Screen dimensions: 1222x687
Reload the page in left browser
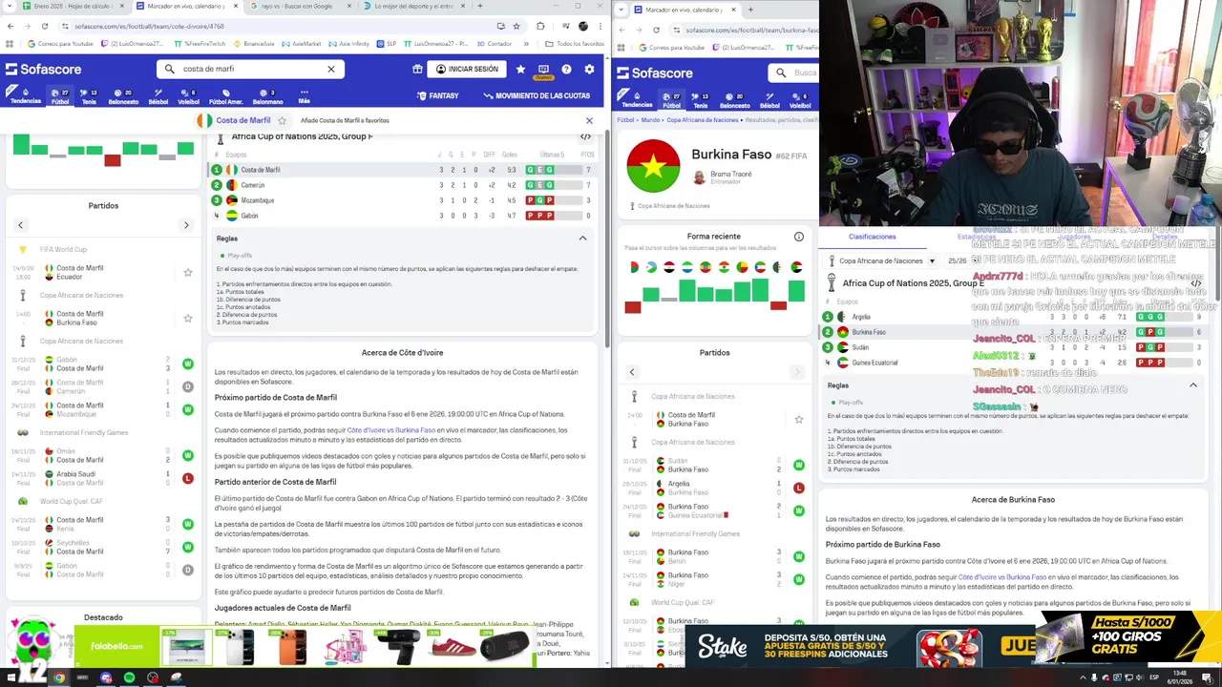coord(45,26)
